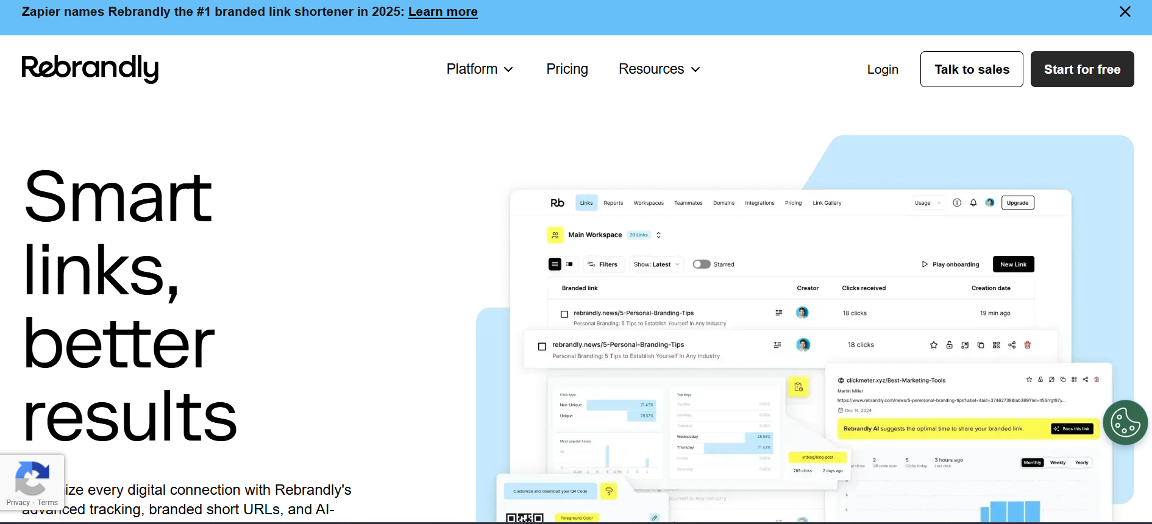This screenshot has height=524, width=1152.
Task: Open the Teammates tab
Action: [688, 203]
